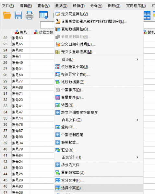The width and height of the screenshot is (155, 194).
Task: Click the plus icon for 倾斜权重
Action: (x=58, y=142)
